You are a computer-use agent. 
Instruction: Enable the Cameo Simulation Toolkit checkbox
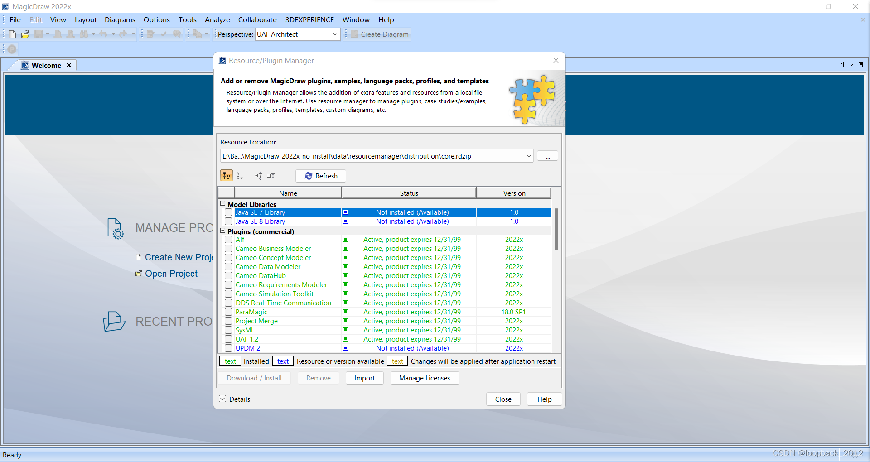(x=228, y=294)
